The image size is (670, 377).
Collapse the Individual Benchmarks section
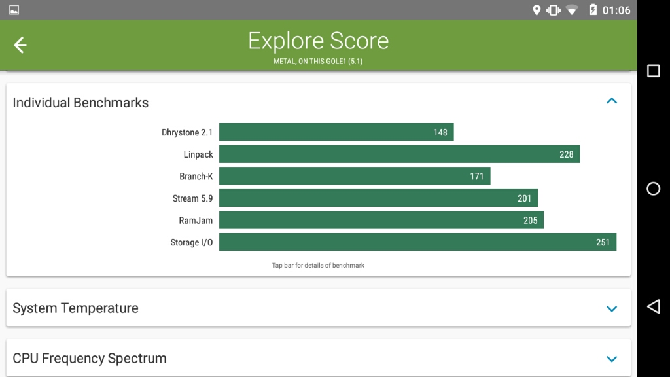point(612,101)
